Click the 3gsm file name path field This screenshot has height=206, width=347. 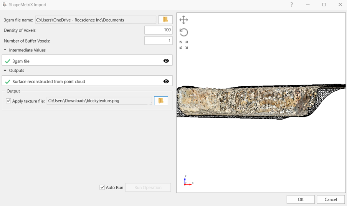click(x=96, y=20)
